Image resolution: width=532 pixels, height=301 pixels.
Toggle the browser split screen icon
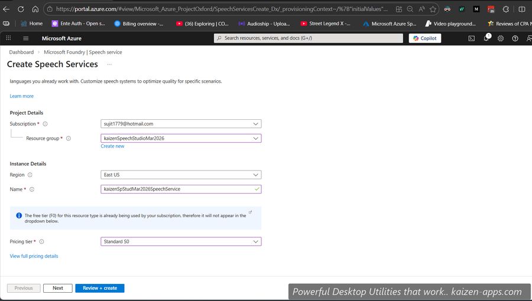pyautogui.click(x=522, y=9)
